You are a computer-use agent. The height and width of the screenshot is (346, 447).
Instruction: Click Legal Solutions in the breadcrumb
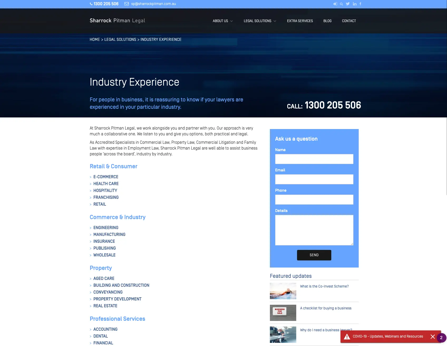point(120,39)
